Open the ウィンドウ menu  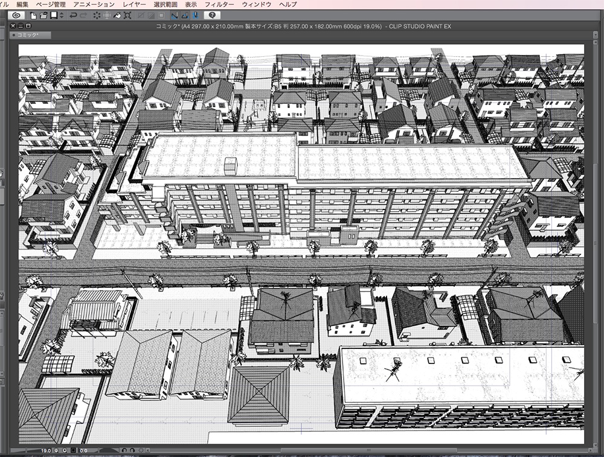(x=257, y=4)
